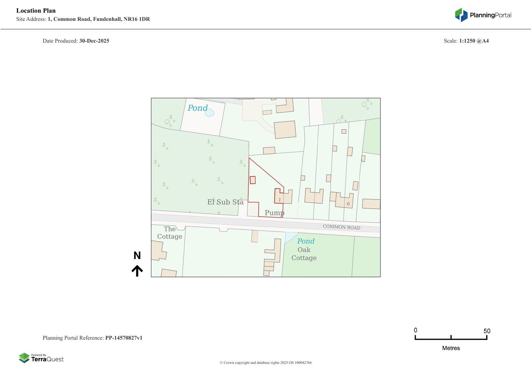Image resolution: width=531 pixels, height=375 pixels.
Task: Click the north arrow symbol
Action: pos(137,271)
